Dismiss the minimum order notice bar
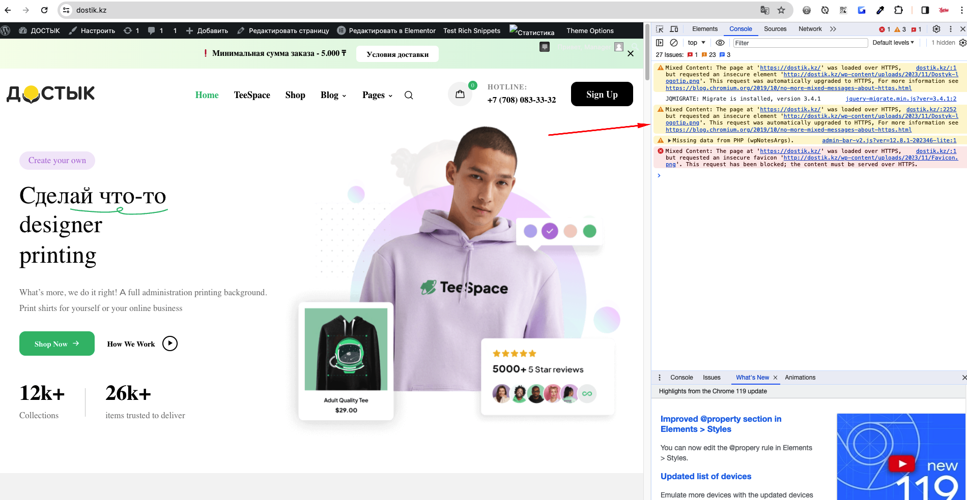This screenshot has width=967, height=500. (631, 53)
